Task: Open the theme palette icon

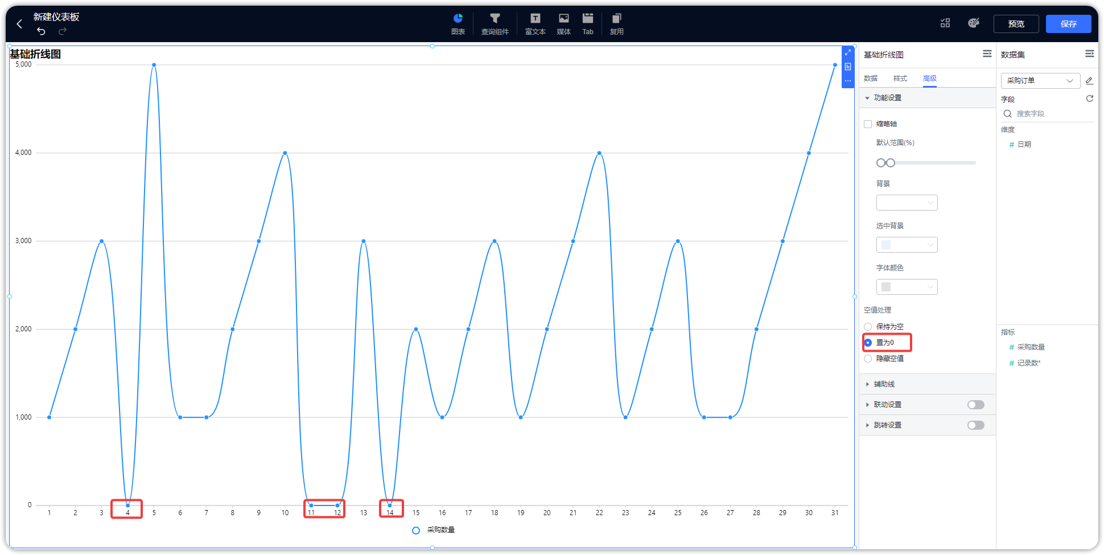Action: coord(974,23)
